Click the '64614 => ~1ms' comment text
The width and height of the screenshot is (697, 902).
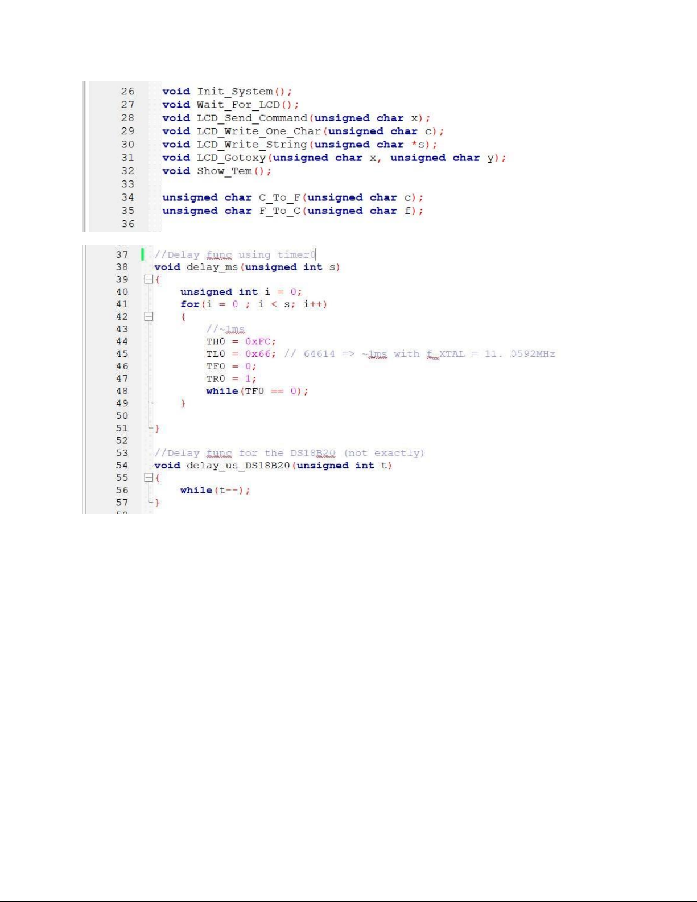point(345,354)
